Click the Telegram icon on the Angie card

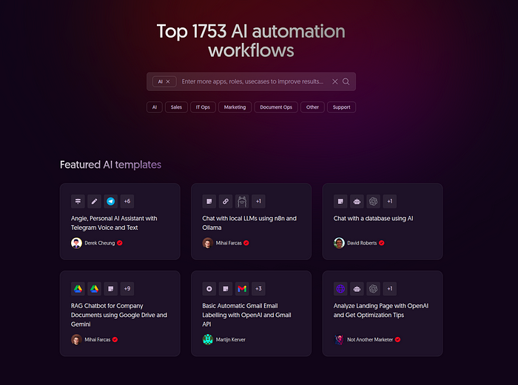[x=111, y=201]
